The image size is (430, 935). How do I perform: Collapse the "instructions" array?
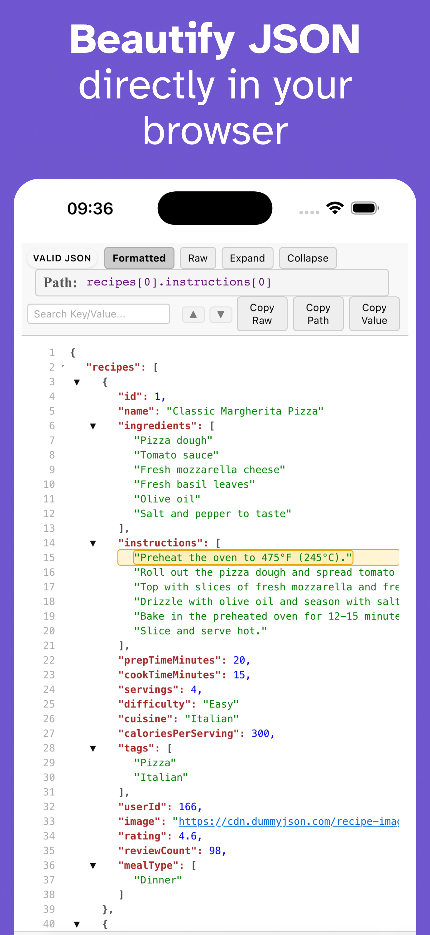[93, 543]
